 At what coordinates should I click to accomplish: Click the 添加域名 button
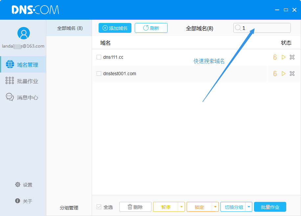point(115,28)
